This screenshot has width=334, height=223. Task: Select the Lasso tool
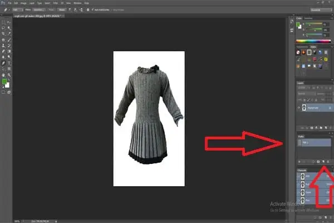[x=3, y=28]
